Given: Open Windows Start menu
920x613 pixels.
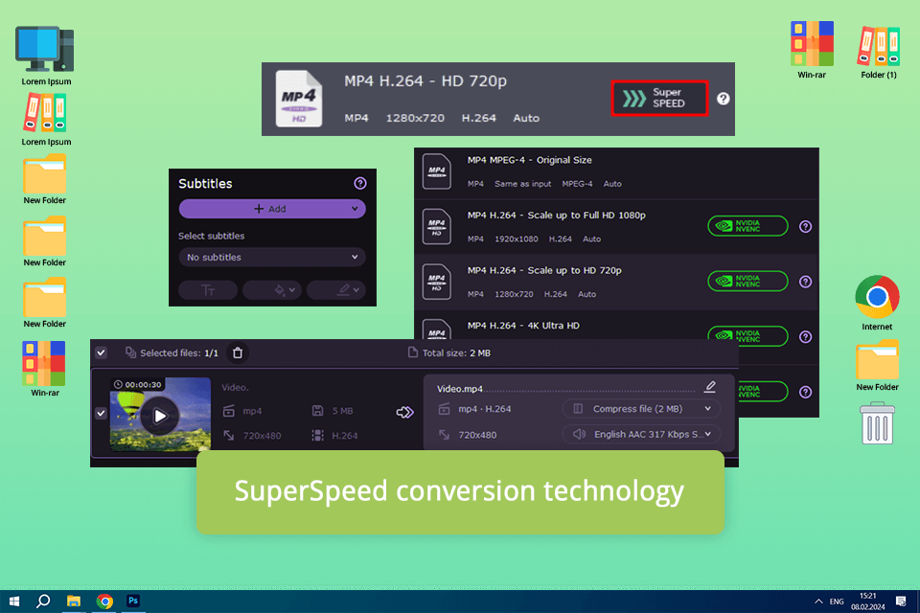Looking at the screenshot, I should point(14,602).
